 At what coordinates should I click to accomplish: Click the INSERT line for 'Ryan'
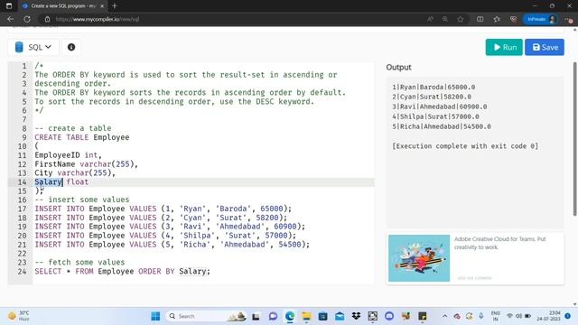pyautogui.click(x=163, y=209)
